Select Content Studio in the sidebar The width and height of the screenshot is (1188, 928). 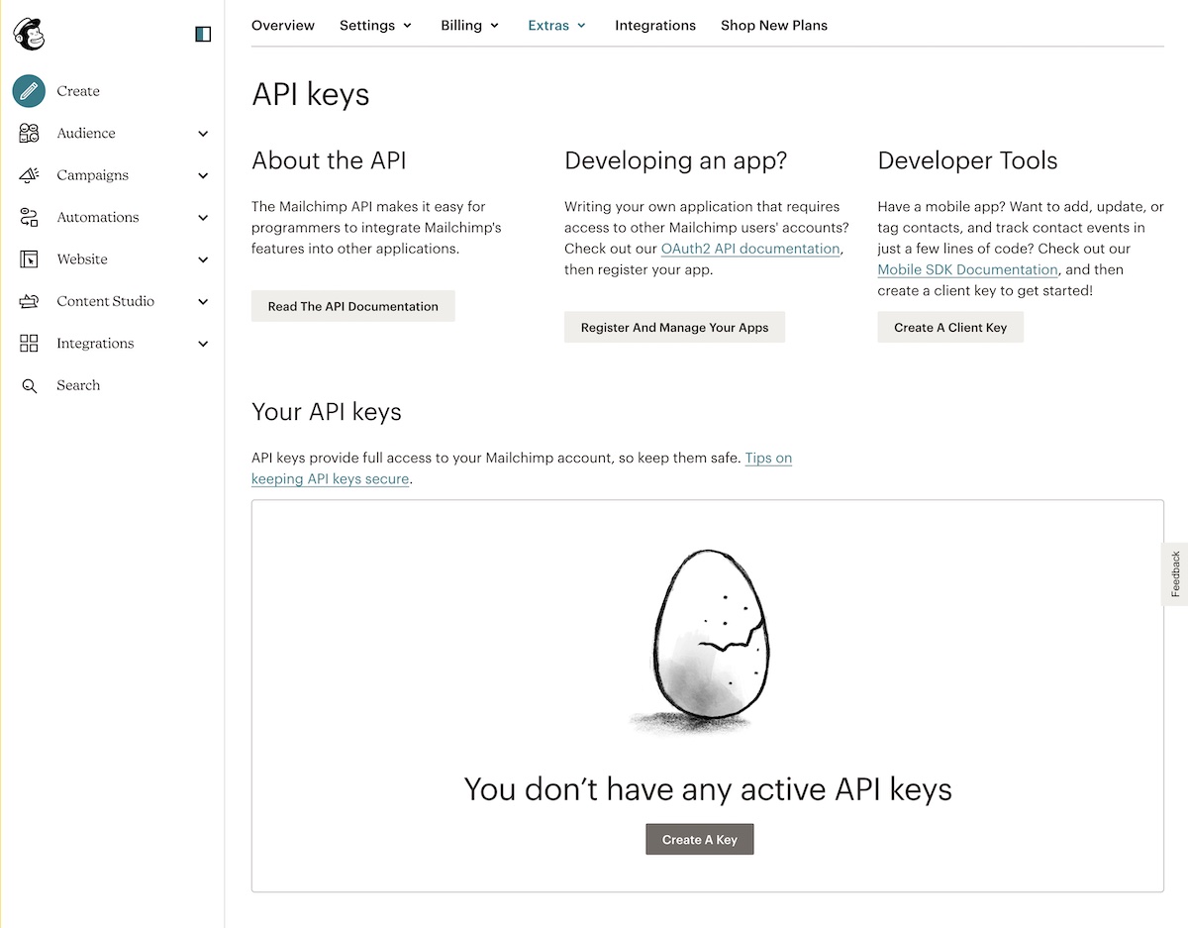[106, 301]
